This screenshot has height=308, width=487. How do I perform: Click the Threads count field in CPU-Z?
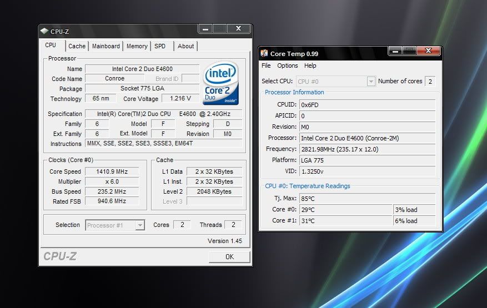point(233,225)
